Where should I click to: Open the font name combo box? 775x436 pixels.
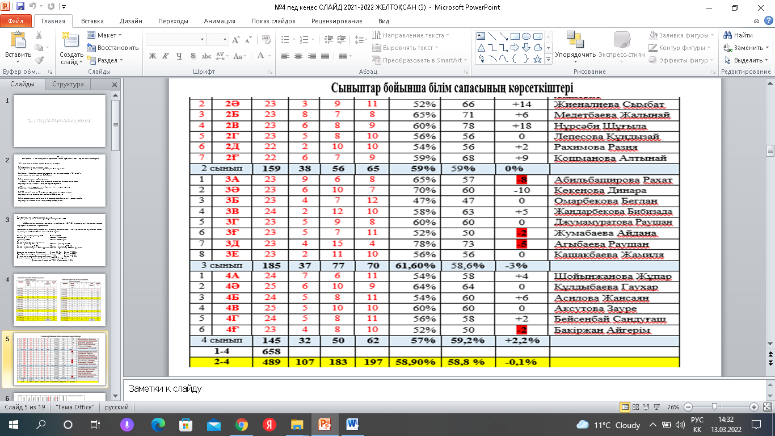click(175, 40)
